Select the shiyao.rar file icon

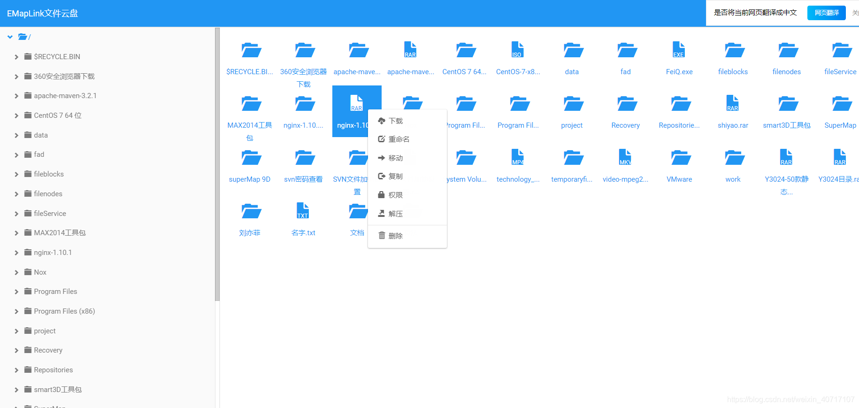pyautogui.click(x=732, y=103)
